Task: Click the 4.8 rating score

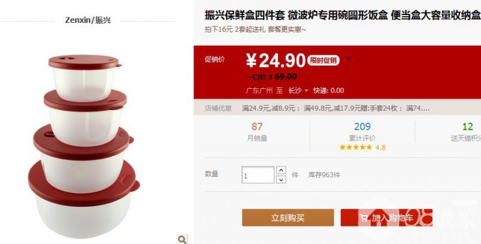Action: 381,147
